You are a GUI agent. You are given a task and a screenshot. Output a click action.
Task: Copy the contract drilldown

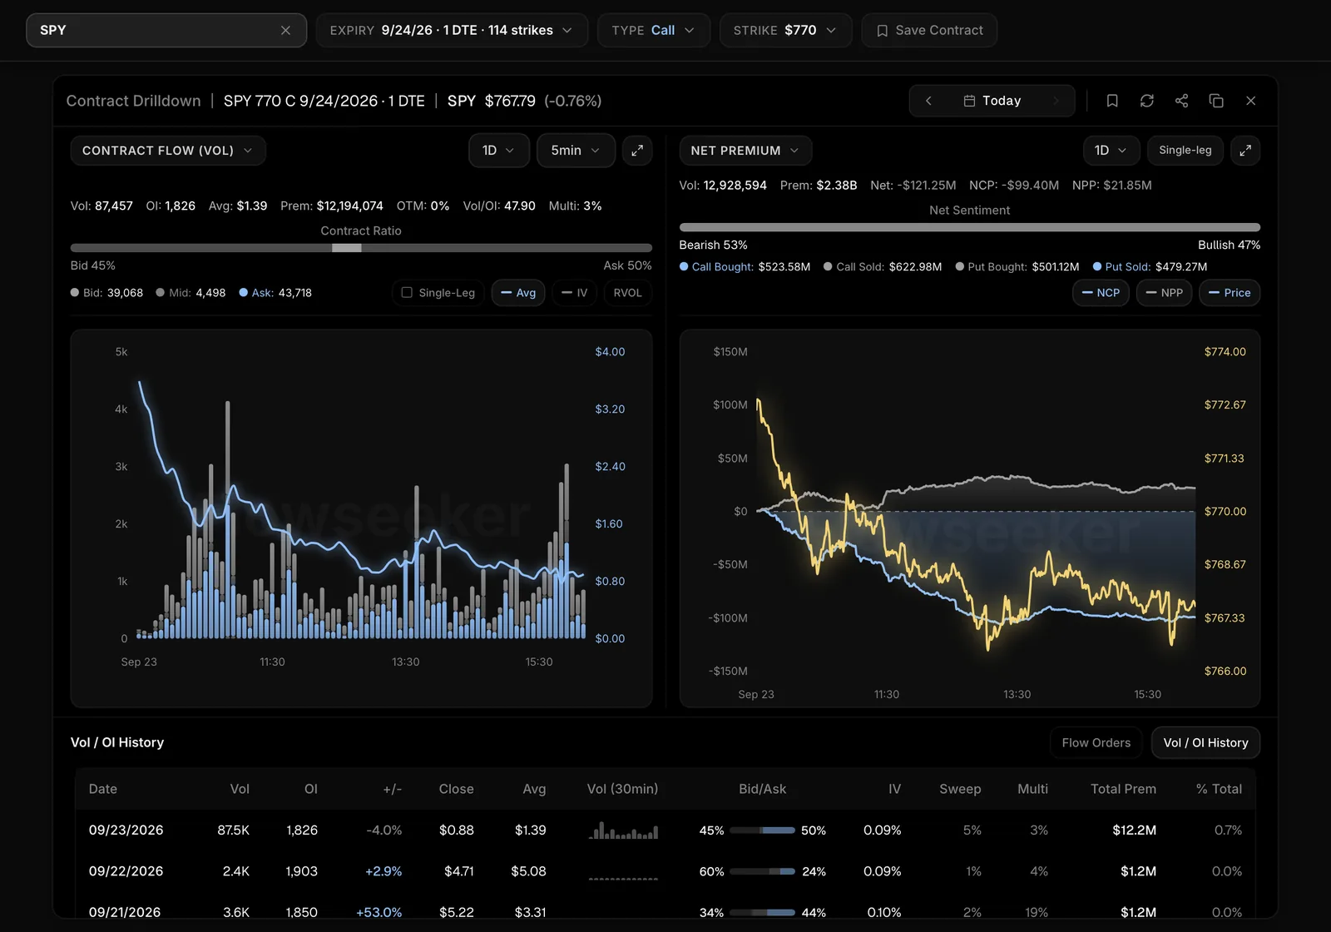(1216, 101)
